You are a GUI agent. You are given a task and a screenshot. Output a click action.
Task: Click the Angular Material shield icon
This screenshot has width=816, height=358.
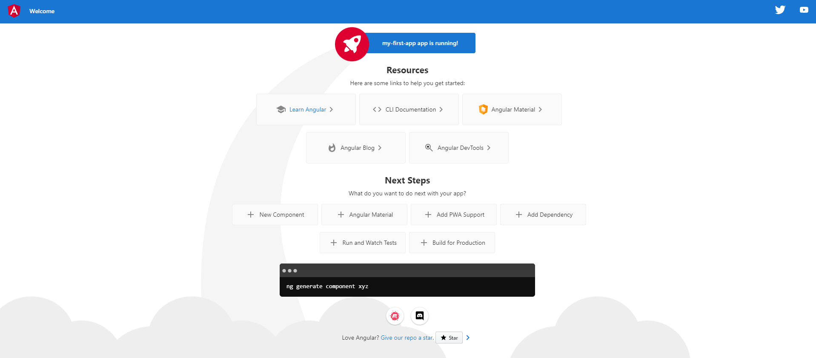coord(483,109)
